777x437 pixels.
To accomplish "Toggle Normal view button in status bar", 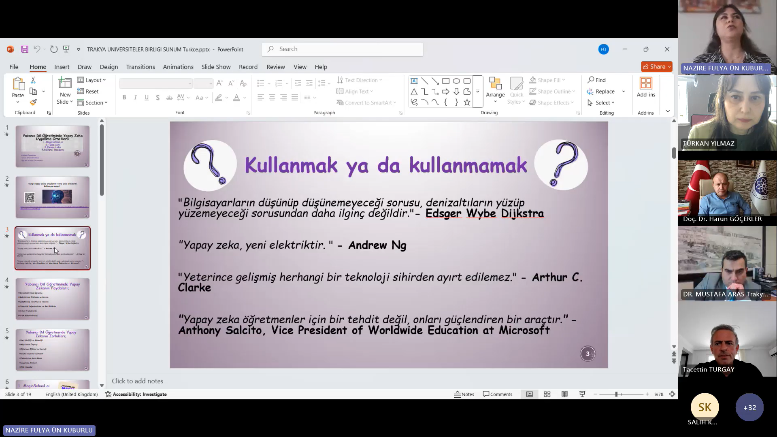I will [529, 394].
